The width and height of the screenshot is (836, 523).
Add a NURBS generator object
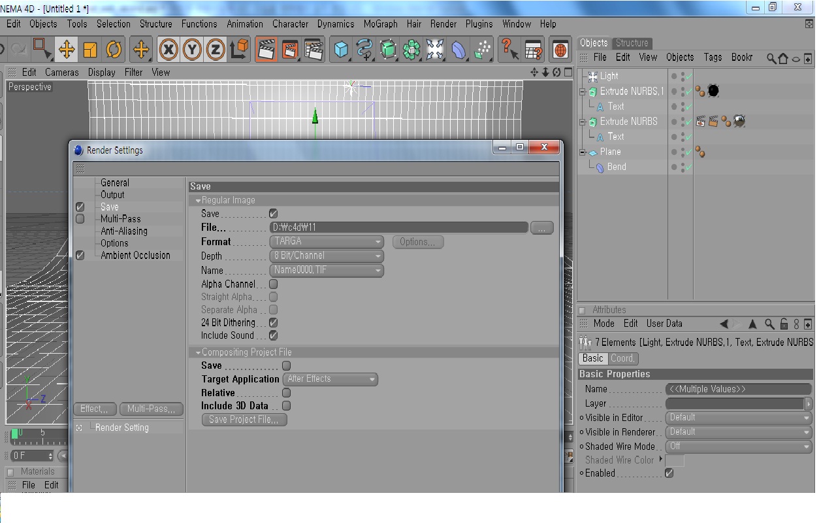tap(388, 50)
